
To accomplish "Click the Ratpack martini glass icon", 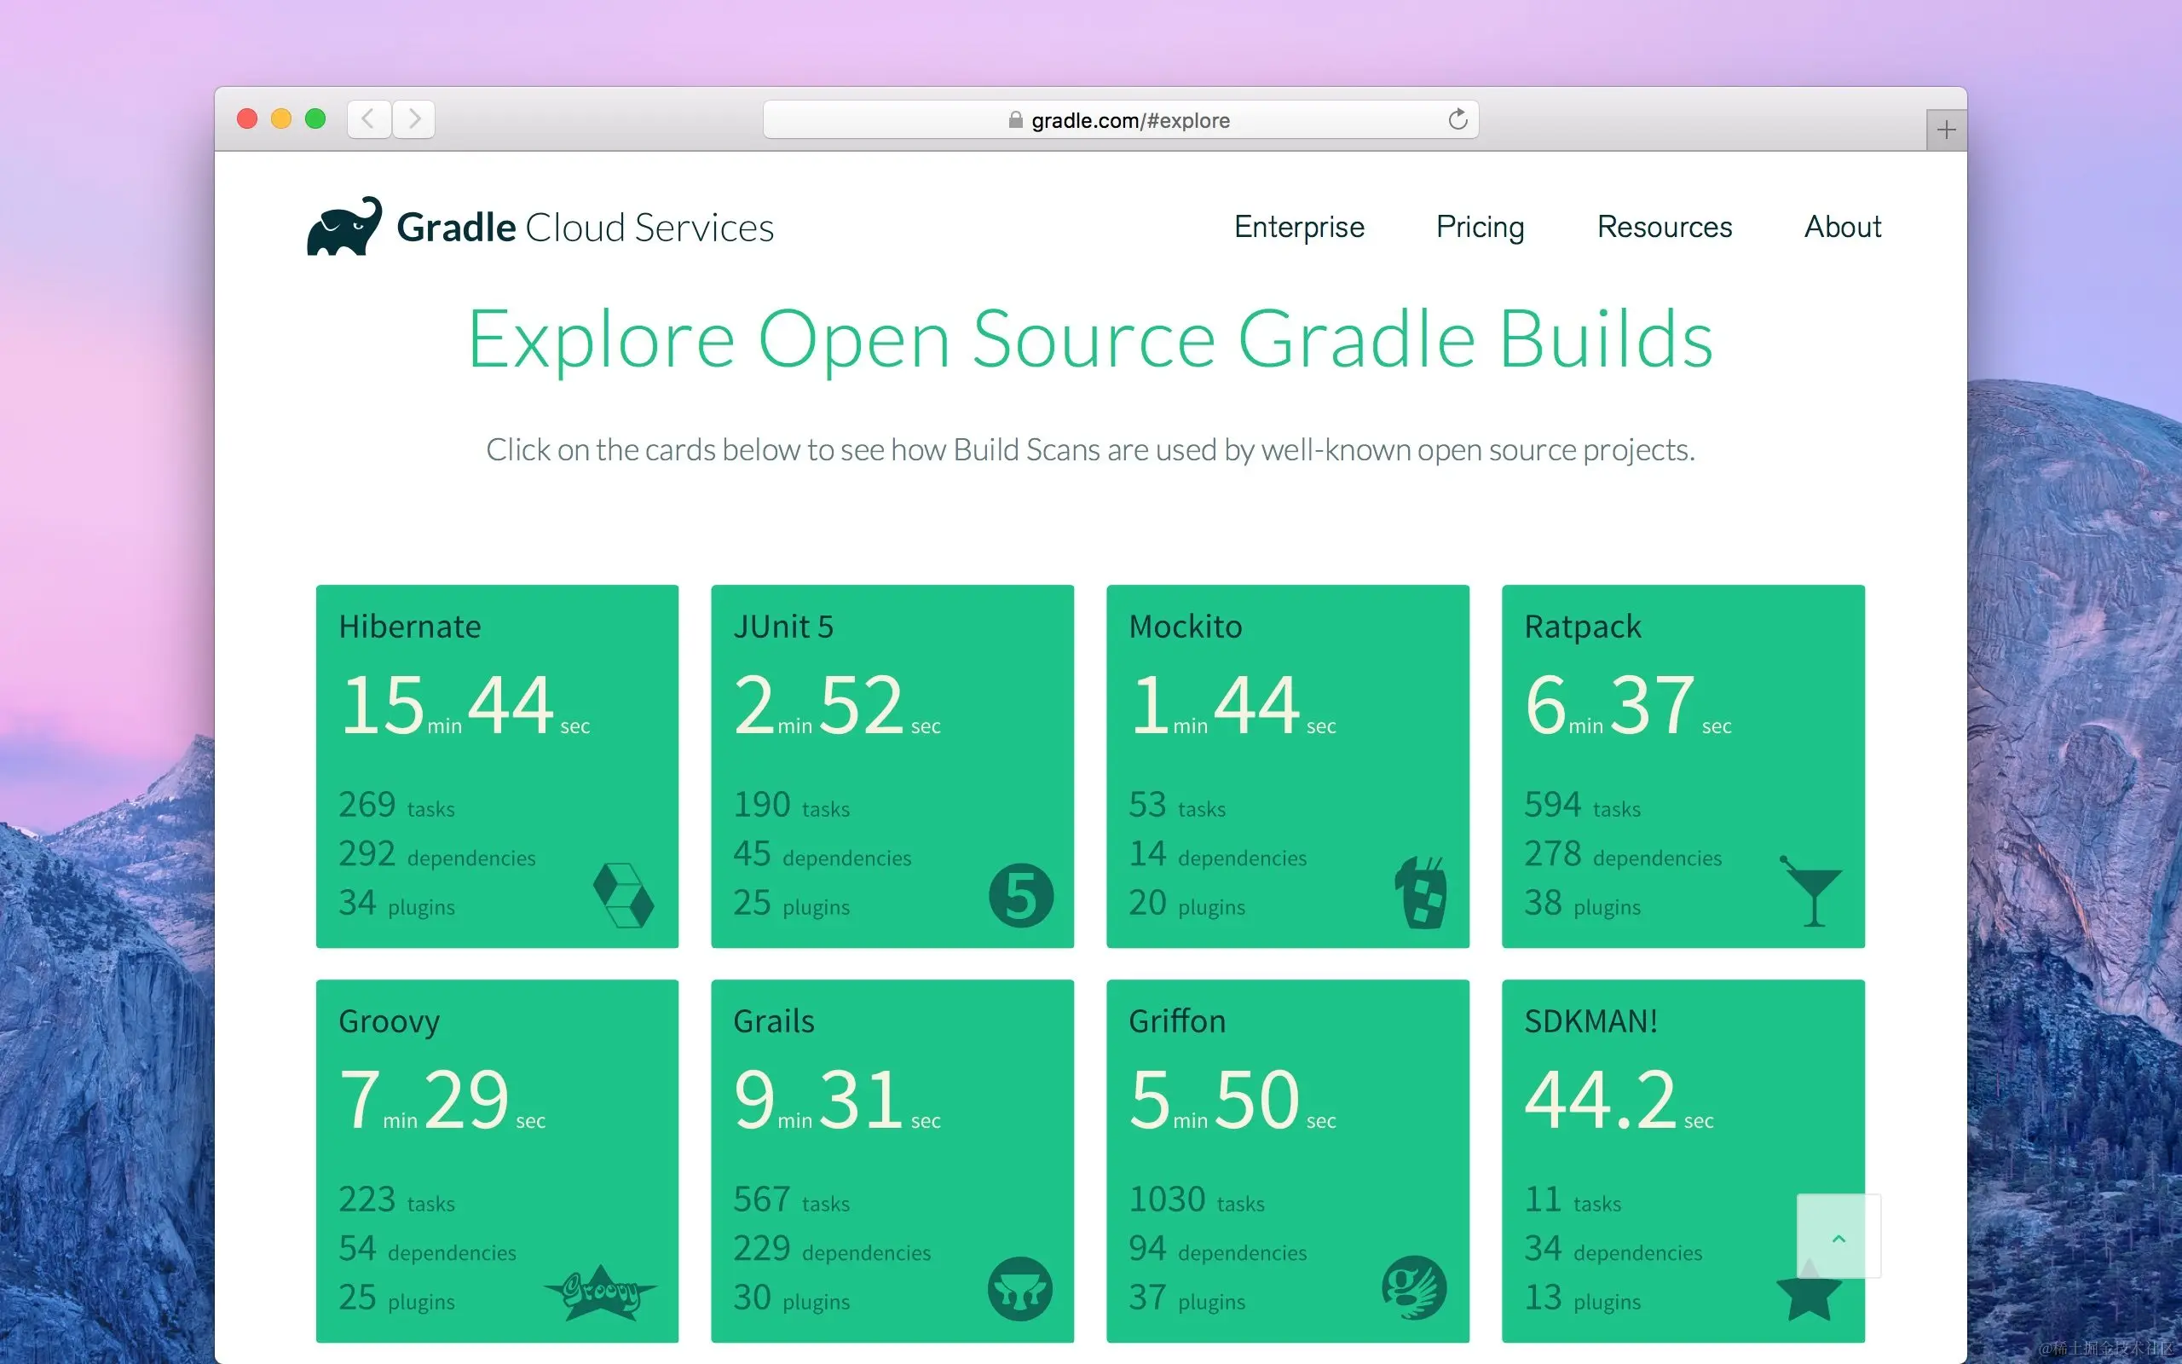I will [1812, 894].
